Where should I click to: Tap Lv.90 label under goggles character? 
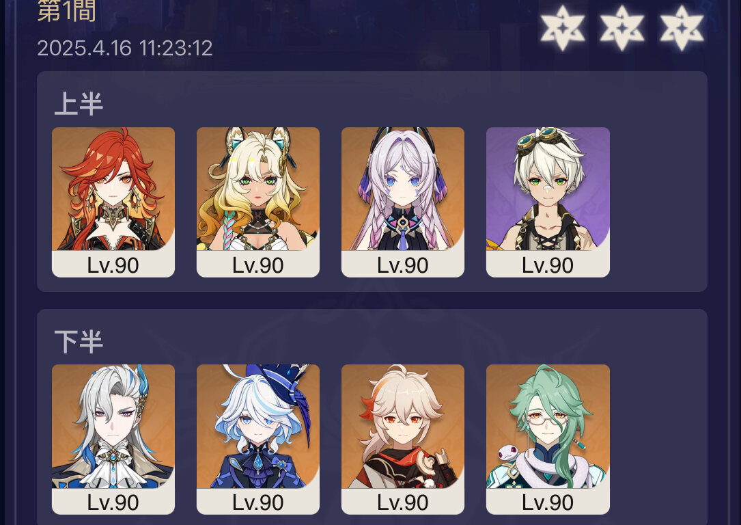[x=548, y=265]
